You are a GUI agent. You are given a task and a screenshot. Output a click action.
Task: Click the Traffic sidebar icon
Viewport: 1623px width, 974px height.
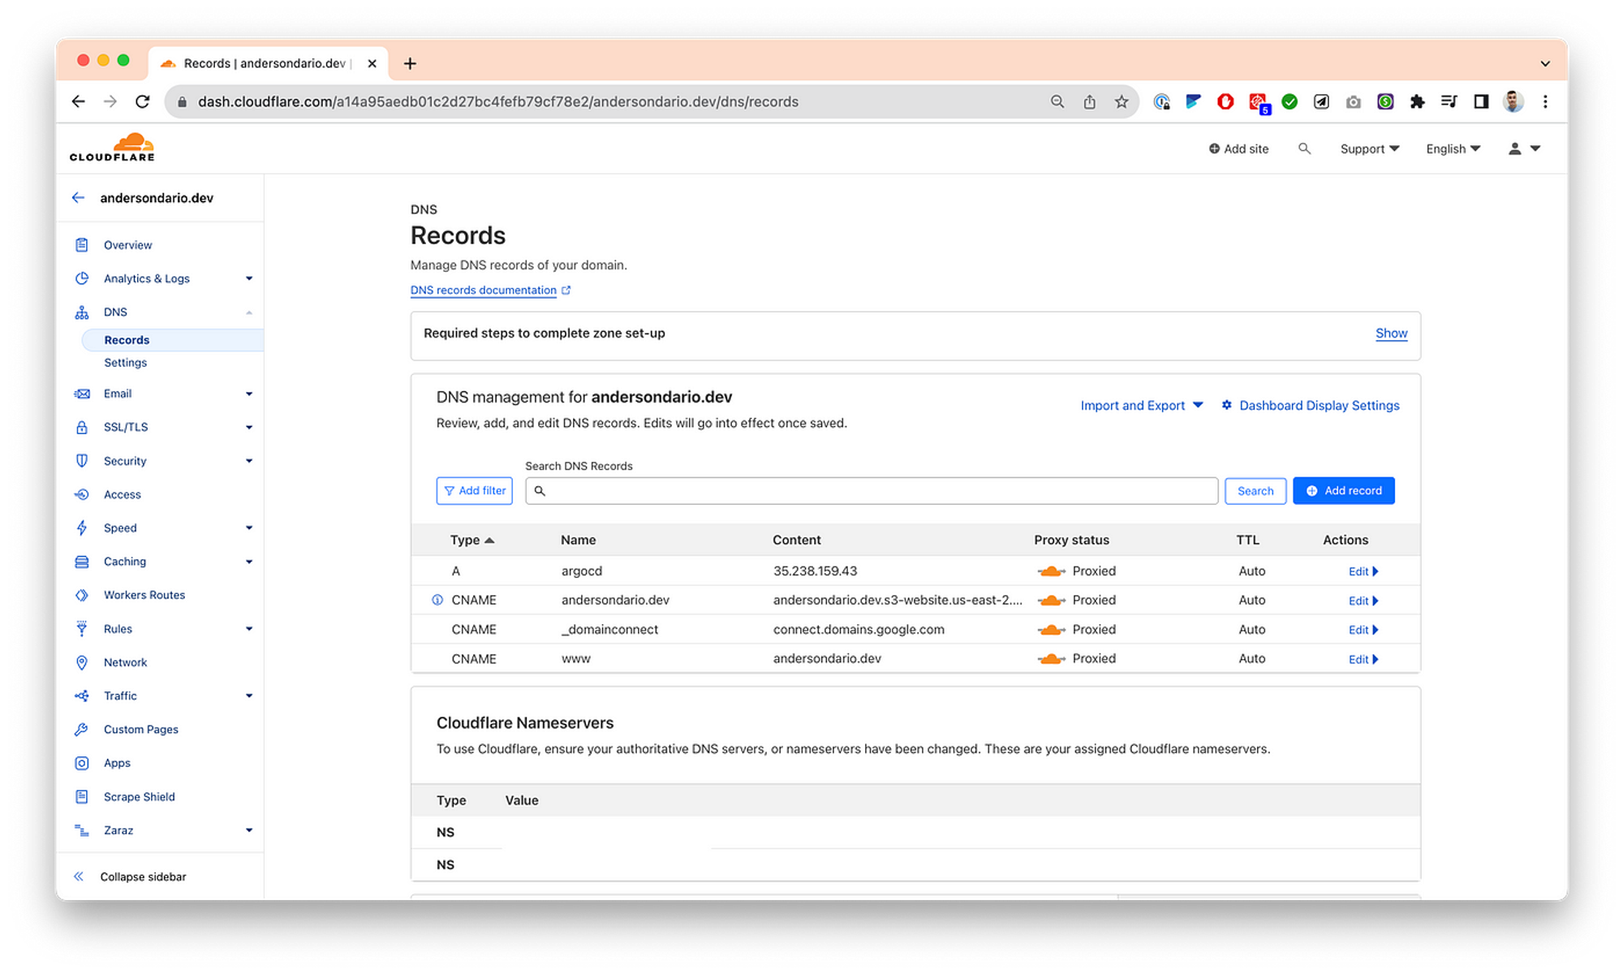[x=82, y=696]
